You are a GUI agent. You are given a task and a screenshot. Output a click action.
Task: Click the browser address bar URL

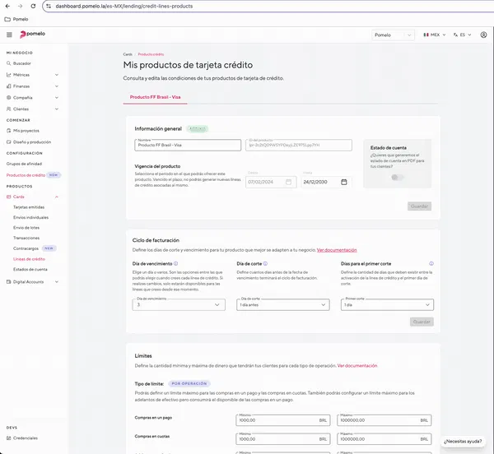124,6
